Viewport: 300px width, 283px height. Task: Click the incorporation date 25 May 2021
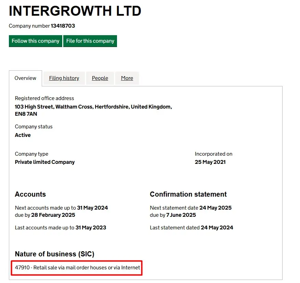click(210, 162)
